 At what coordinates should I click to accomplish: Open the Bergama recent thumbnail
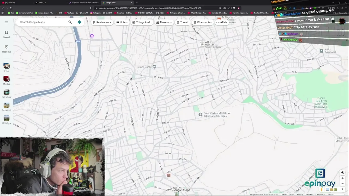7,107
